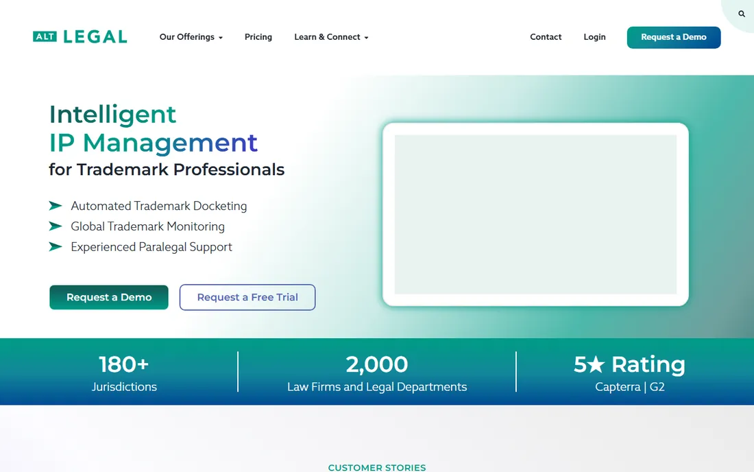
Task: Click the Automated Trademark Docketing text
Action: [159, 206]
